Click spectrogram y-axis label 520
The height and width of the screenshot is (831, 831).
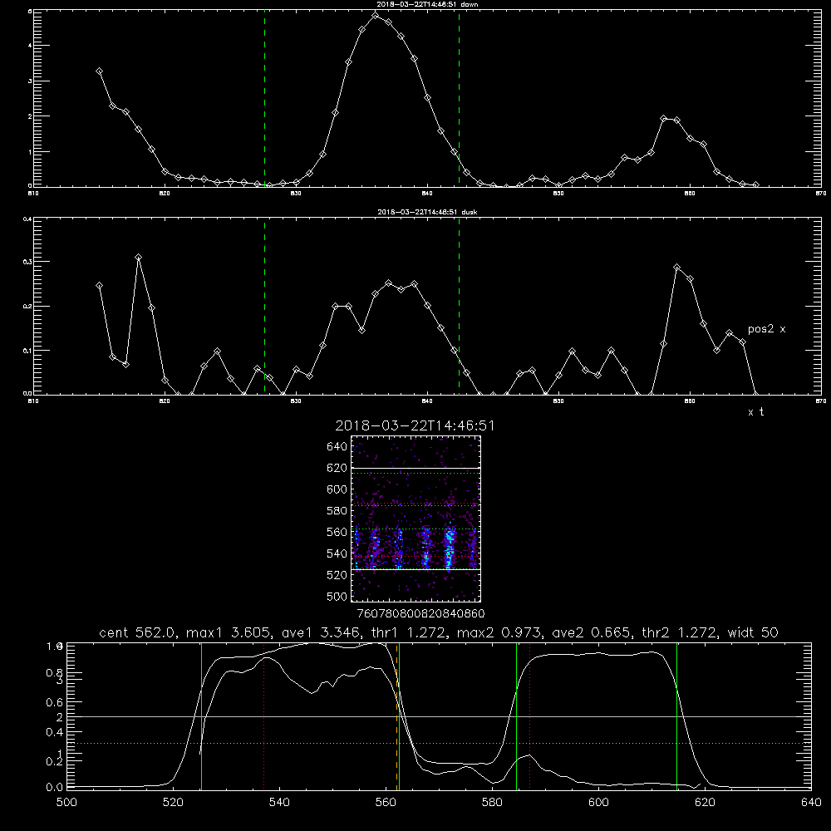tap(337, 575)
